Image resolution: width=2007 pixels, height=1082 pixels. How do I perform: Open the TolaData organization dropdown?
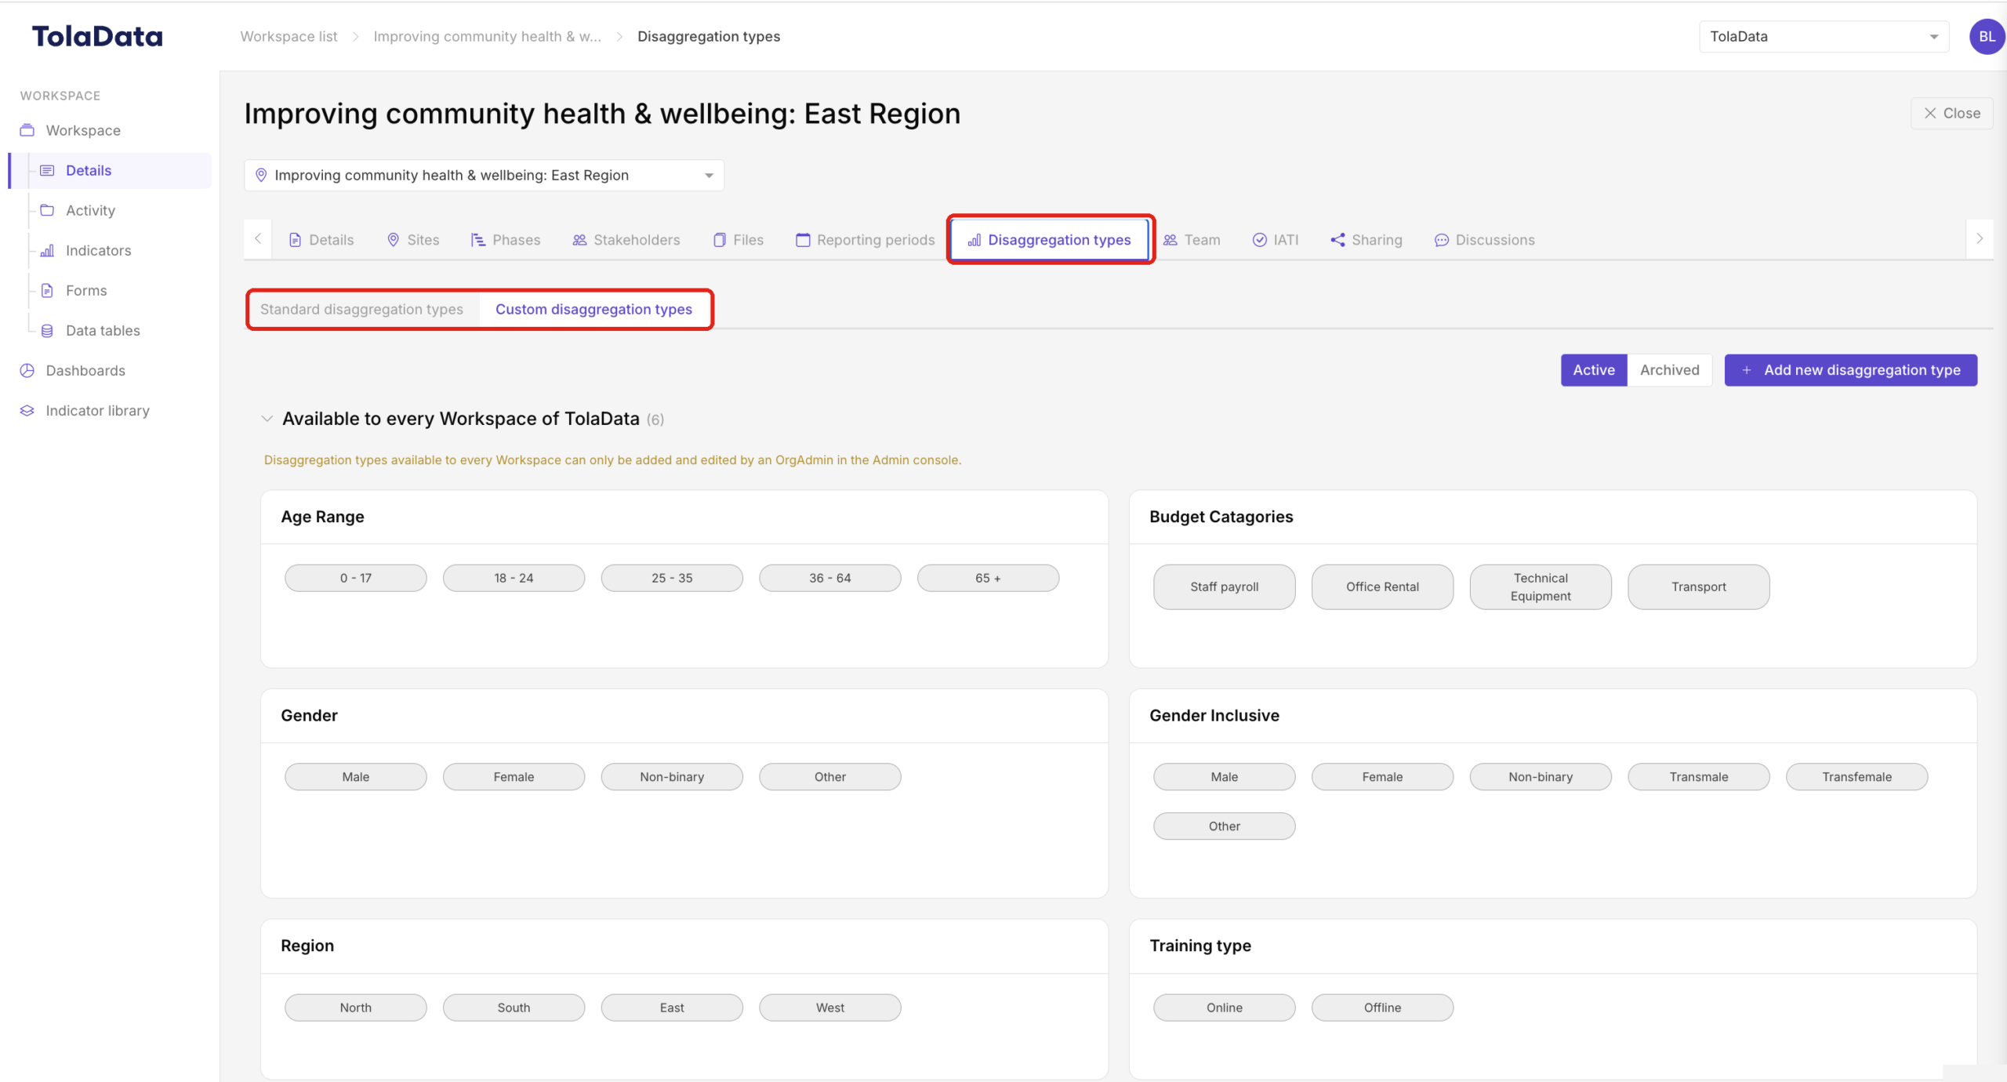1823,36
